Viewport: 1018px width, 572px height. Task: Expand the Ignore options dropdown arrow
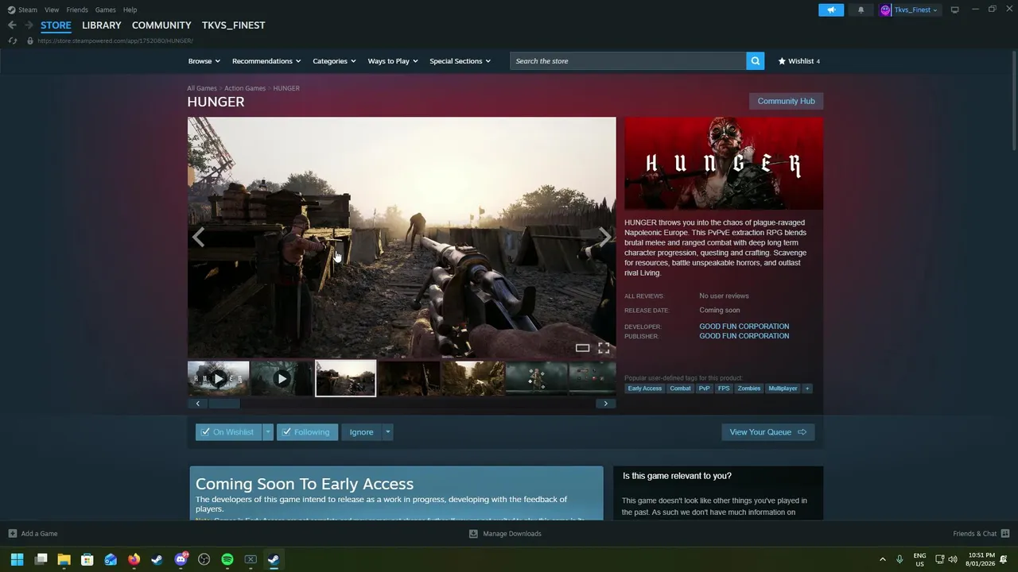tap(387, 432)
